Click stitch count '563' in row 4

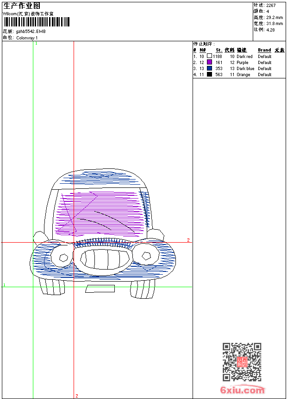pos(219,75)
